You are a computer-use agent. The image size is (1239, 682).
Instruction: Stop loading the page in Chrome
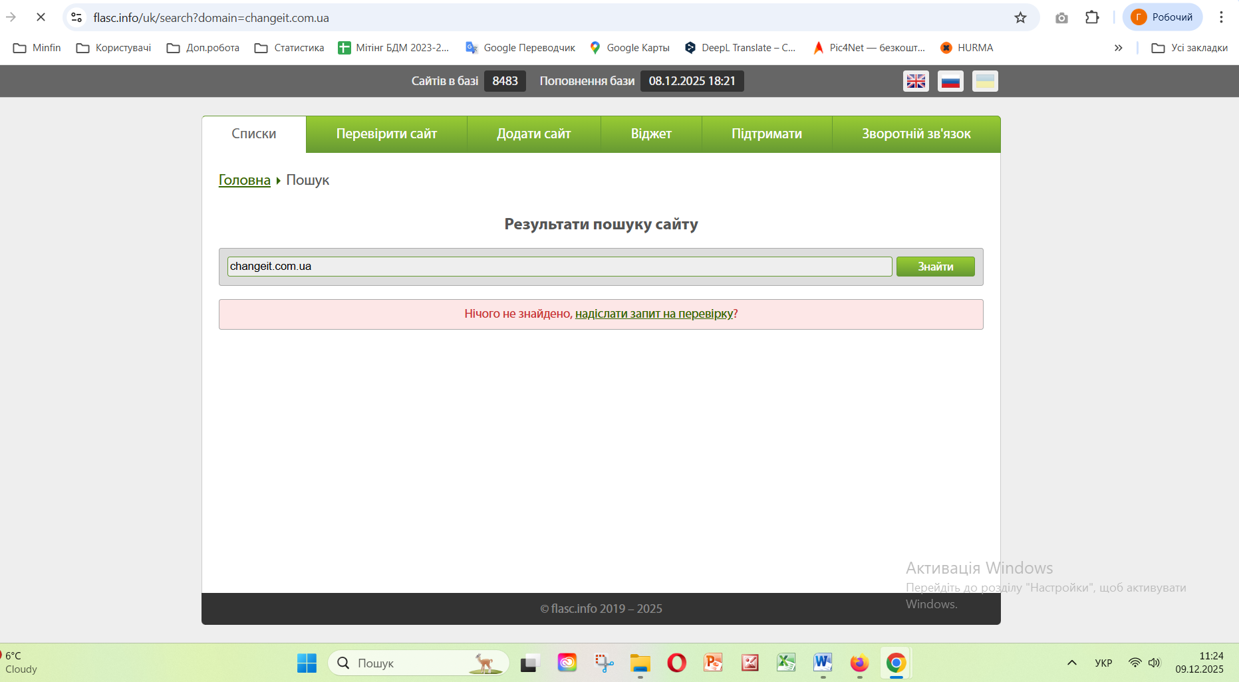click(x=41, y=17)
